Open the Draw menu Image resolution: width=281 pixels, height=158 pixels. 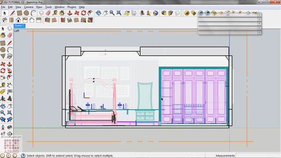(39, 7)
